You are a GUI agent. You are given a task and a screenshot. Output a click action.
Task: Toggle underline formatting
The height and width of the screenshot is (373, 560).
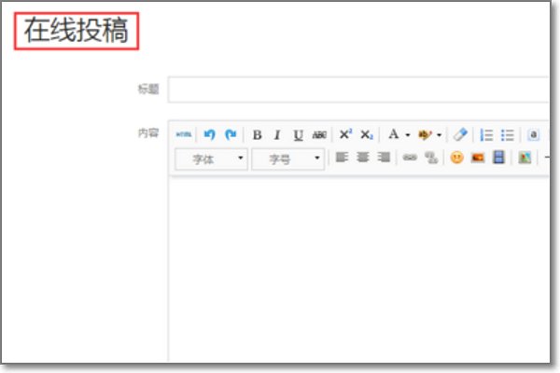point(298,135)
